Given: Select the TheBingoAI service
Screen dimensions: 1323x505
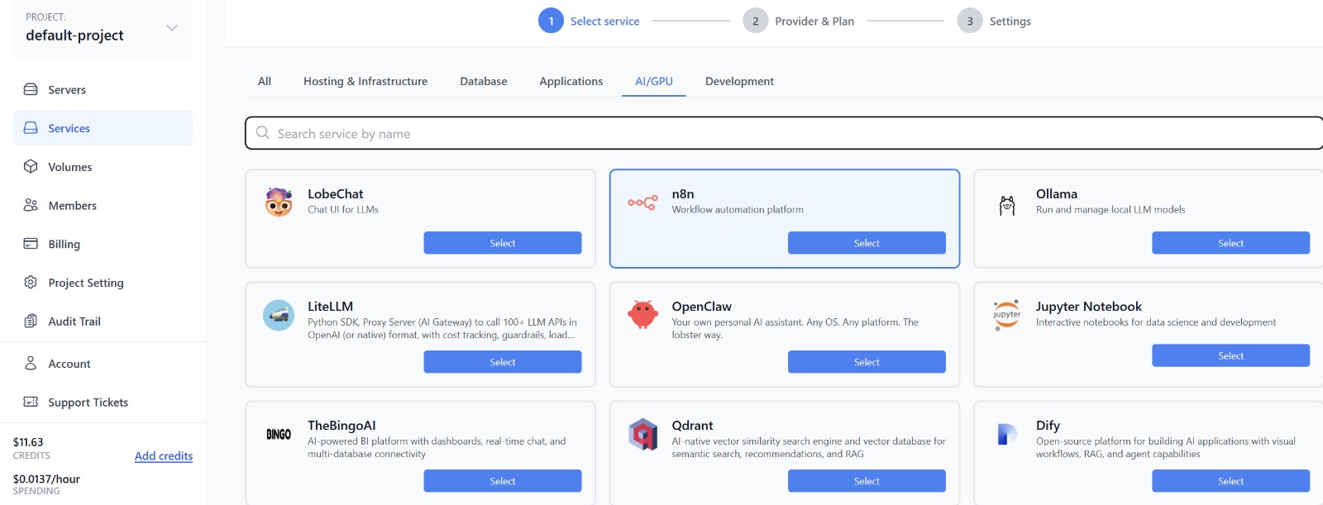Looking at the screenshot, I should point(503,481).
